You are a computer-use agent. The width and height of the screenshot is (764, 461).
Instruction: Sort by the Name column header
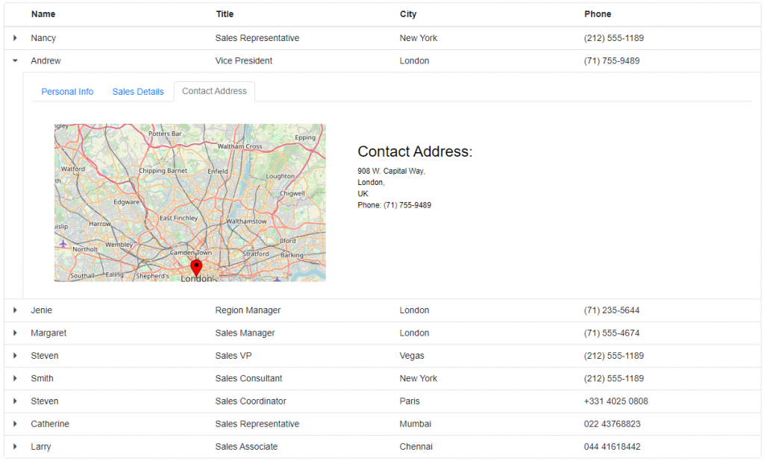[43, 13]
